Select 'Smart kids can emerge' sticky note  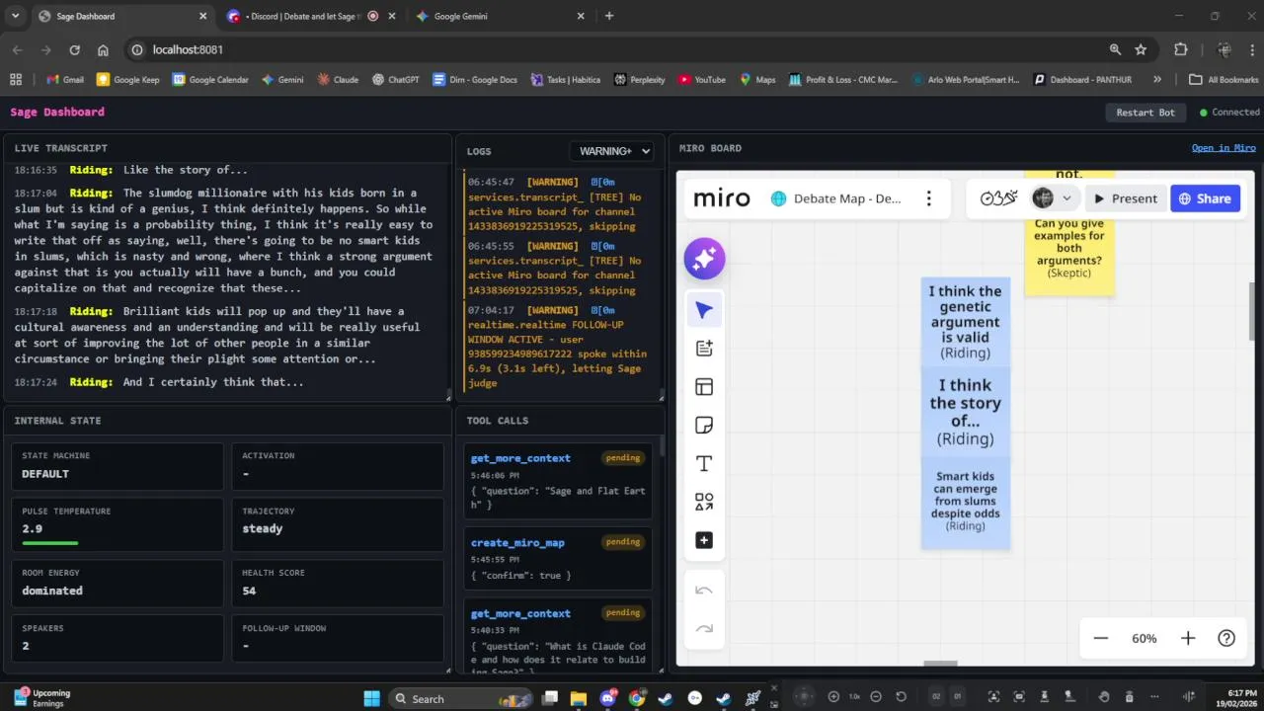point(965,504)
